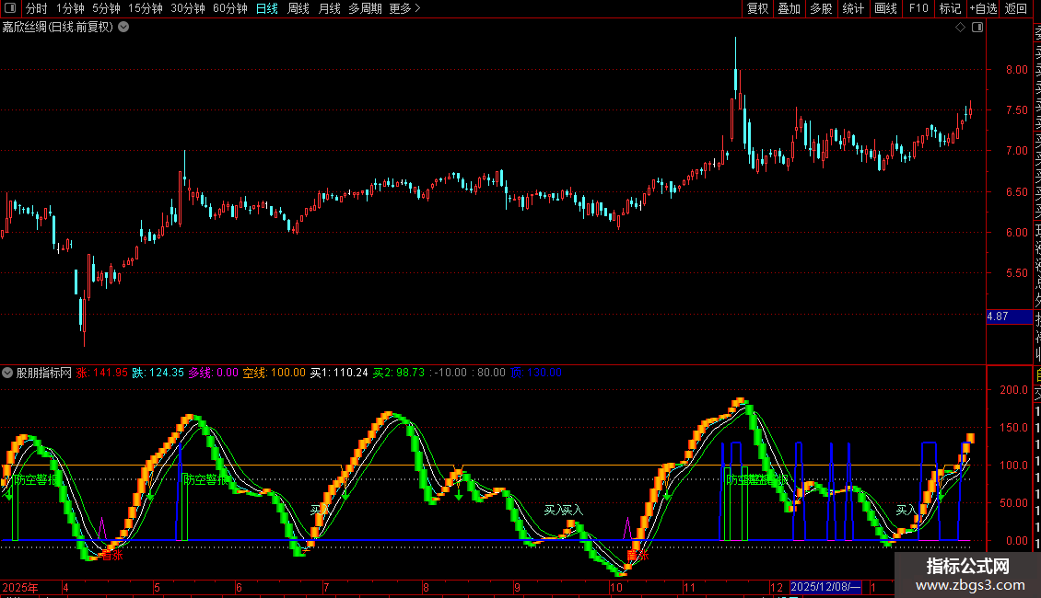Click the panel toggle icon at top-left

click(x=11, y=8)
